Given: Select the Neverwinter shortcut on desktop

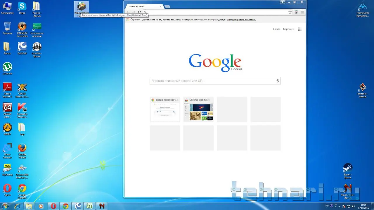Looking at the screenshot, I should tap(347, 192).
